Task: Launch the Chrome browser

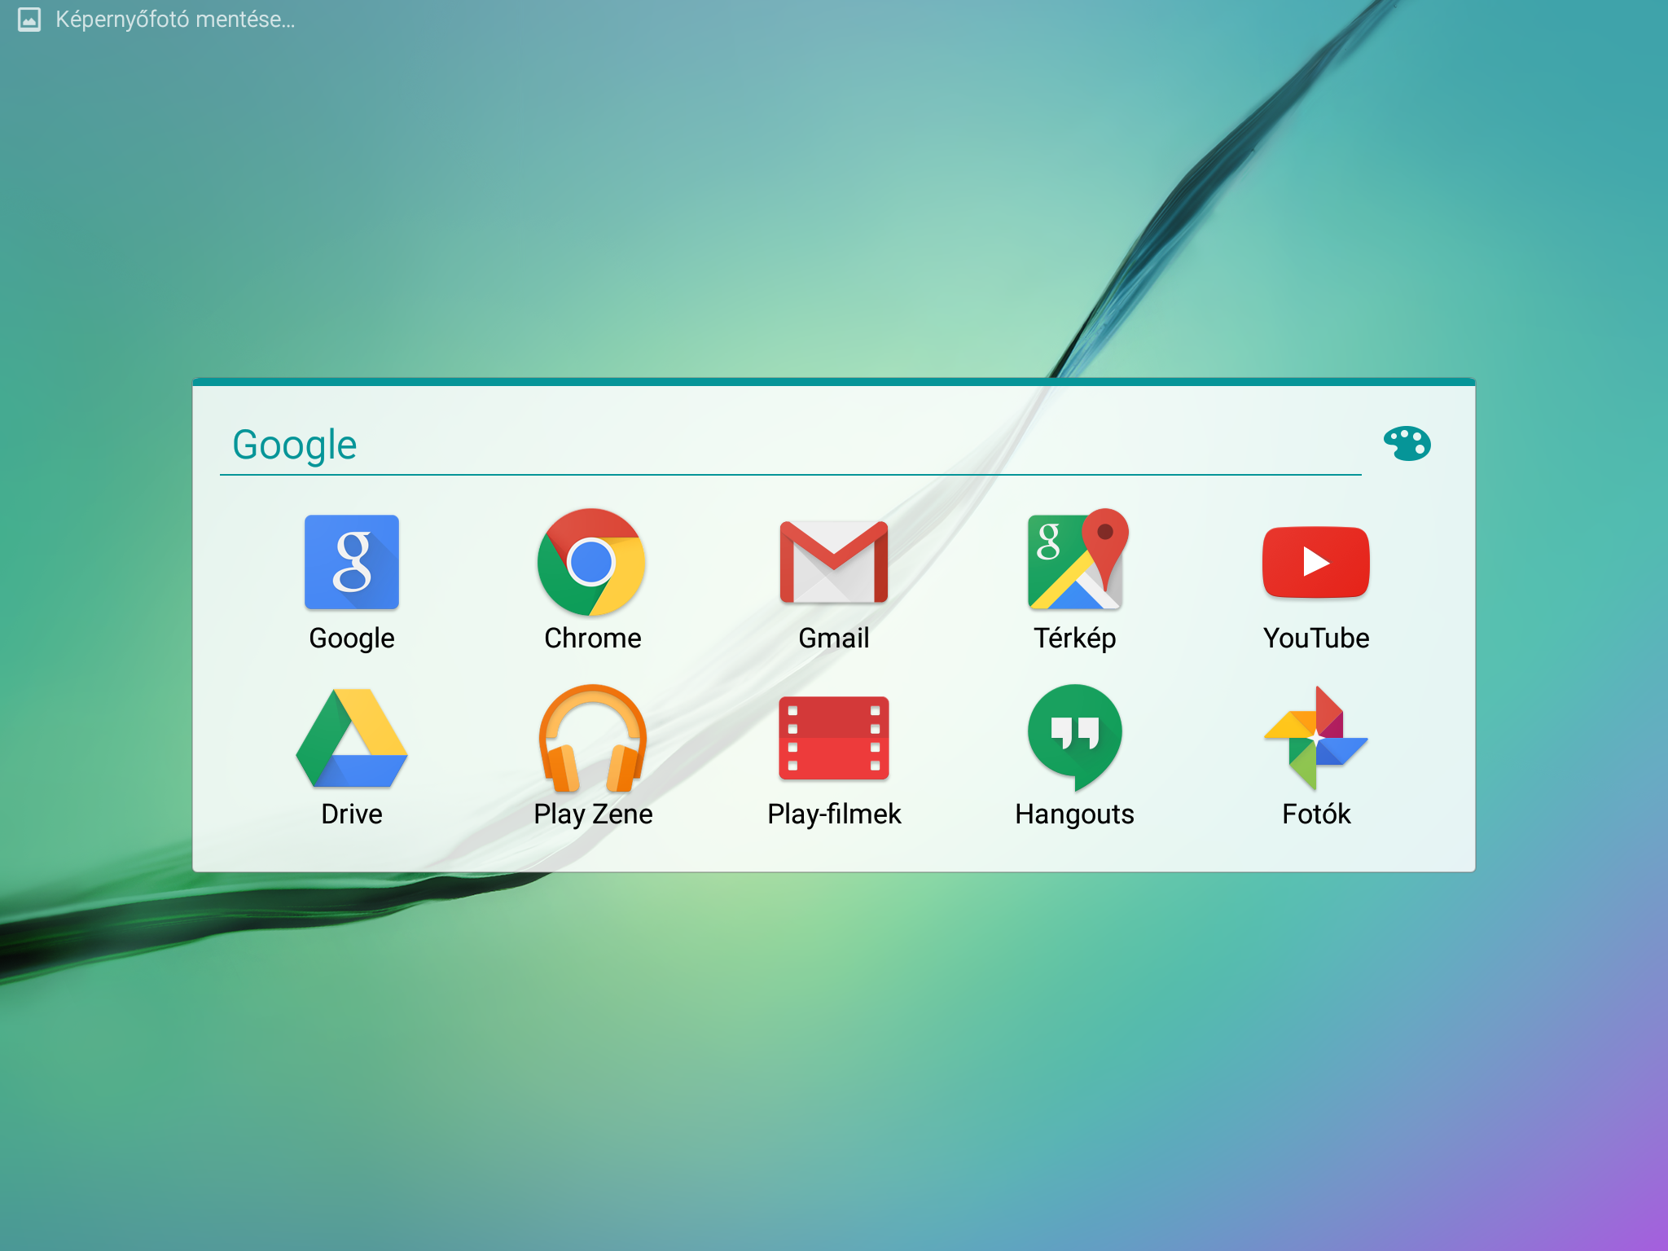Action: pyautogui.click(x=592, y=562)
